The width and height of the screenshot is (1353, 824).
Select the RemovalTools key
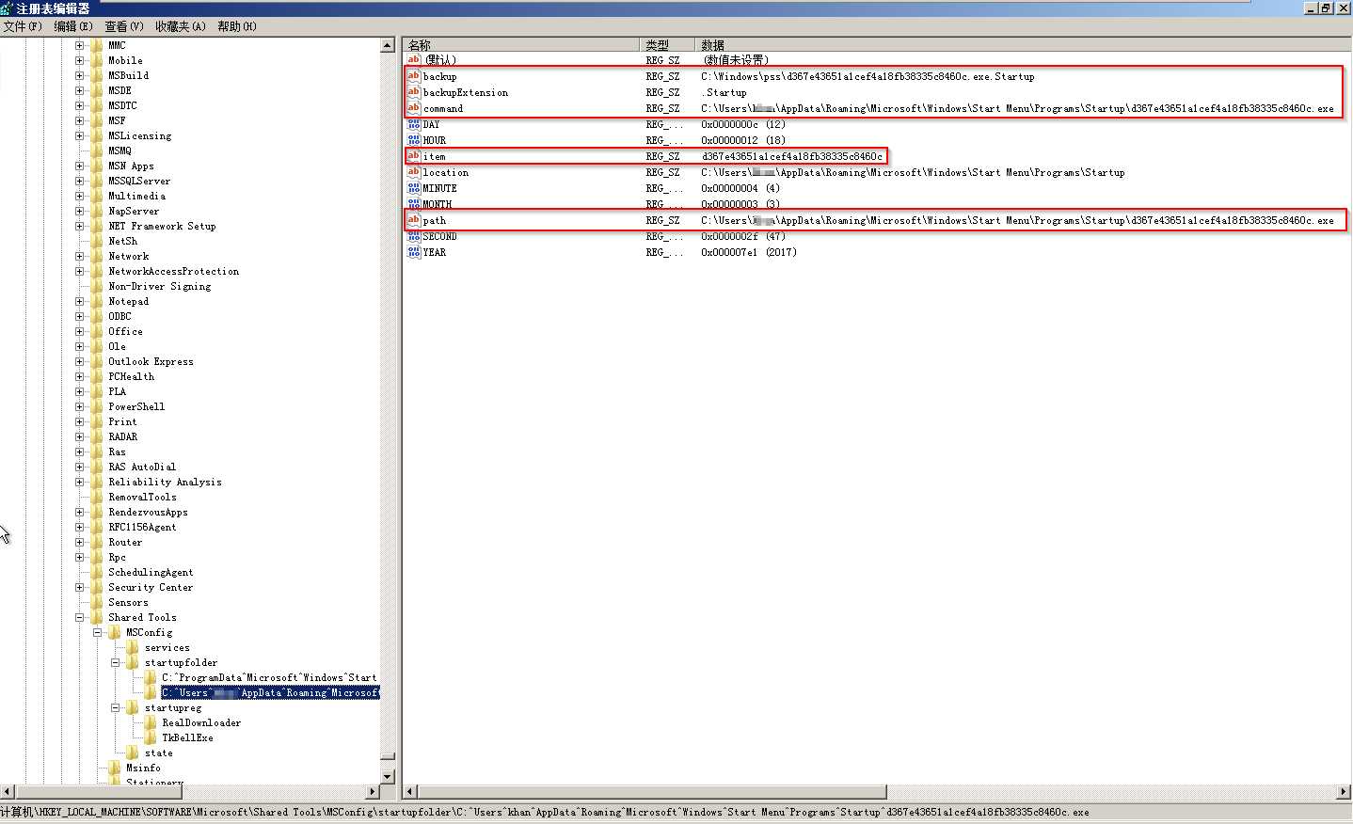142,497
